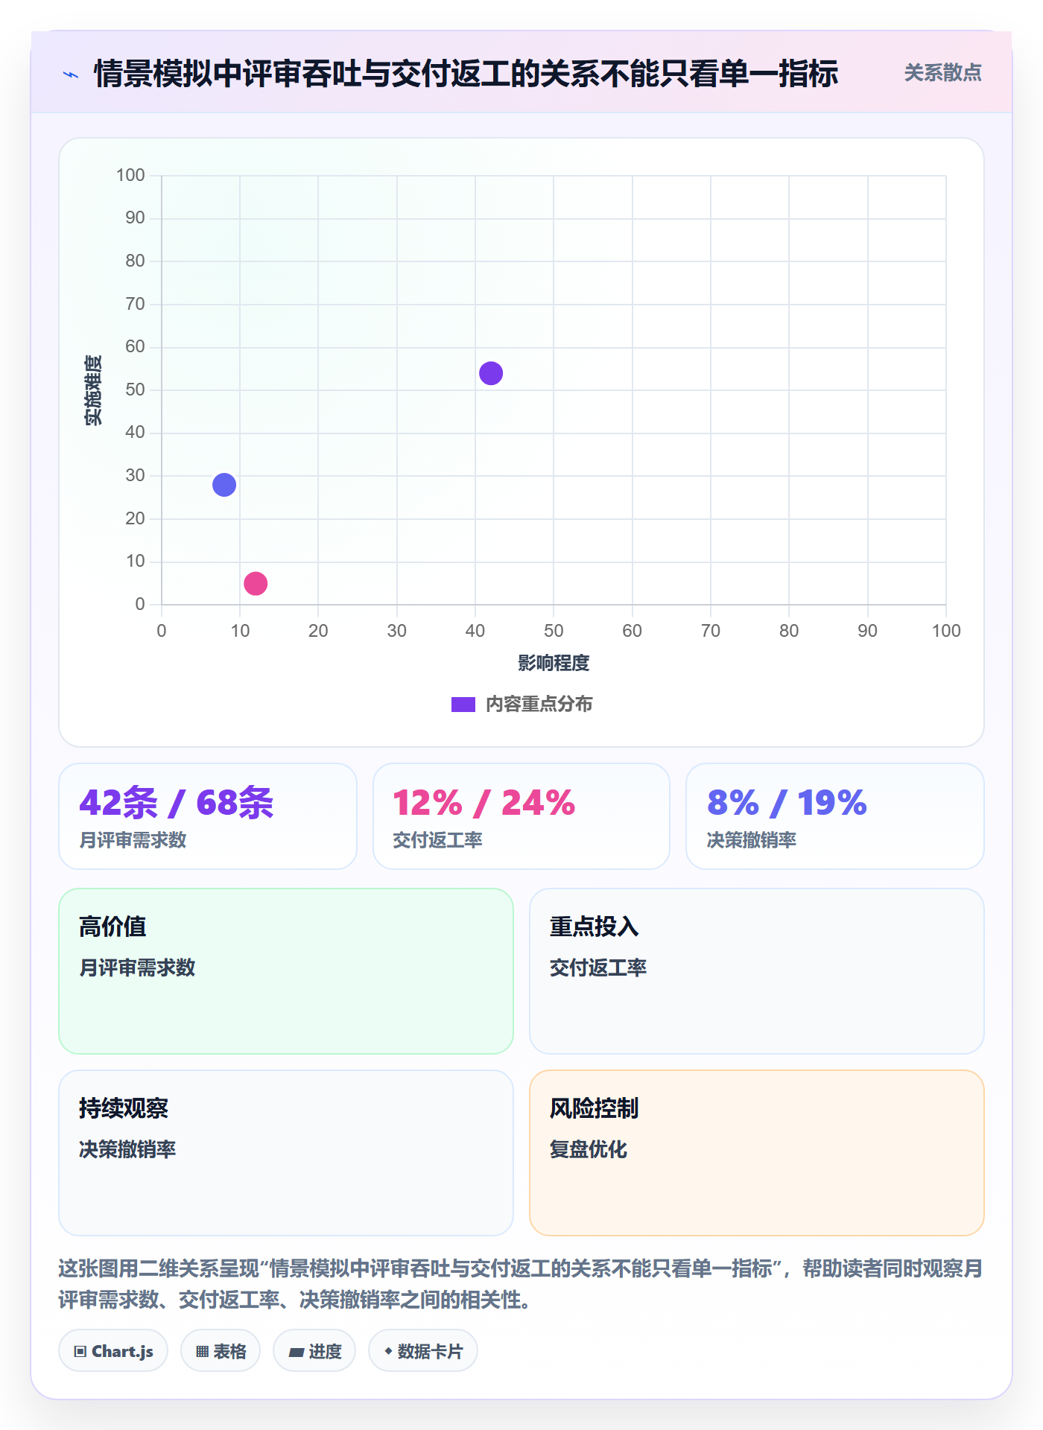The width and height of the screenshot is (1043, 1430).
Task: Click the lightning bolt icon beside the title
Action: [71, 74]
